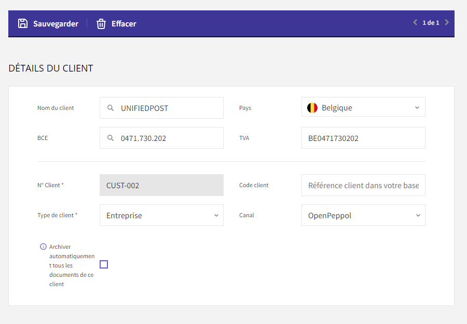Screen dimensions: 467x324
Task: Go to next record with right chevron
Action: point(447,22)
